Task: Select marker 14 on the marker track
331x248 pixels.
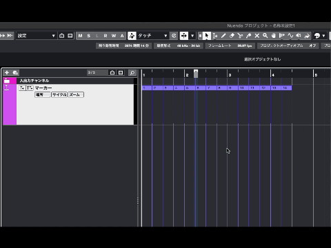Action: tap(286, 88)
